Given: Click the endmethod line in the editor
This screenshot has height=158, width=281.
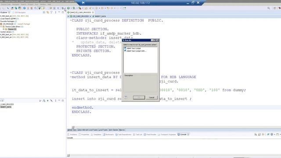Looking at the screenshot, I should pyautogui.click(x=83, y=108).
